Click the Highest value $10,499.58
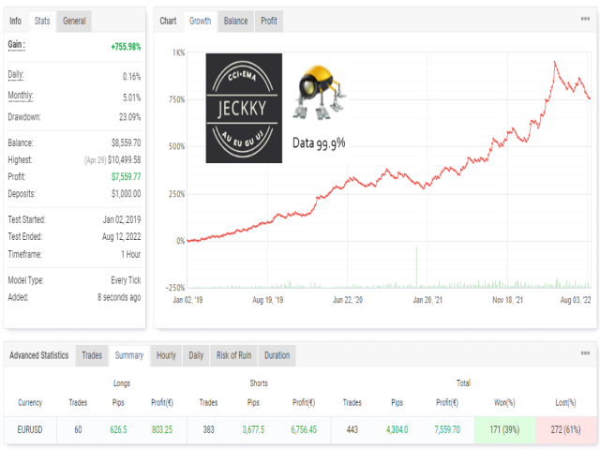The image size is (600, 450). pos(124,160)
